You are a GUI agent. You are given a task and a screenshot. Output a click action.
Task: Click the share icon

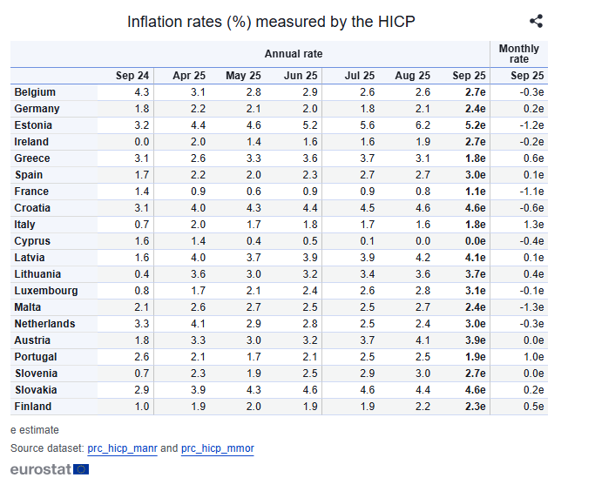pyautogui.click(x=536, y=22)
